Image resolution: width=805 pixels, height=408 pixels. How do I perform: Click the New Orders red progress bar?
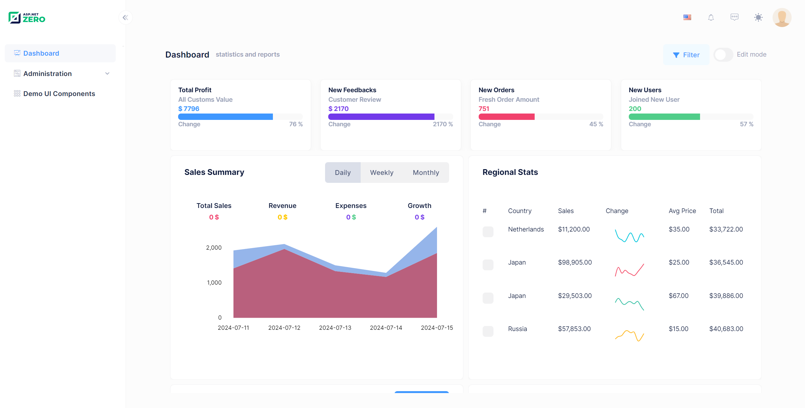click(x=506, y=117)
